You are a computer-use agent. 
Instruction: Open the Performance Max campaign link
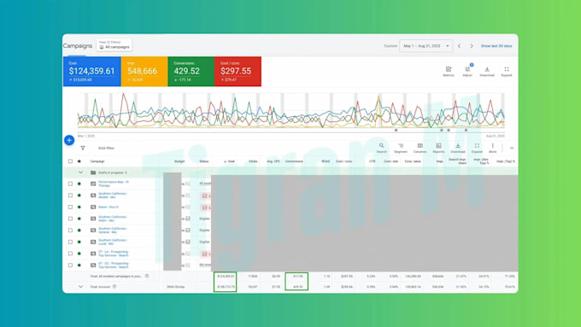(x=114, y=184)
